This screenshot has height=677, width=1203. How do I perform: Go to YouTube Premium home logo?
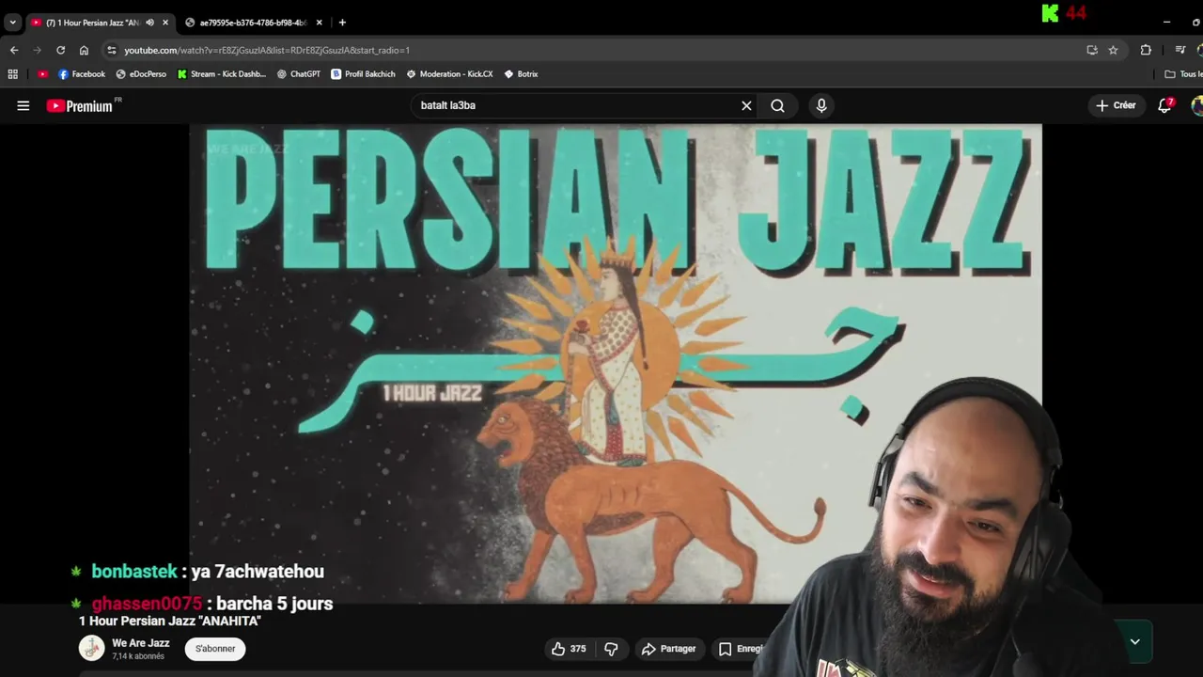pos(81,106)
